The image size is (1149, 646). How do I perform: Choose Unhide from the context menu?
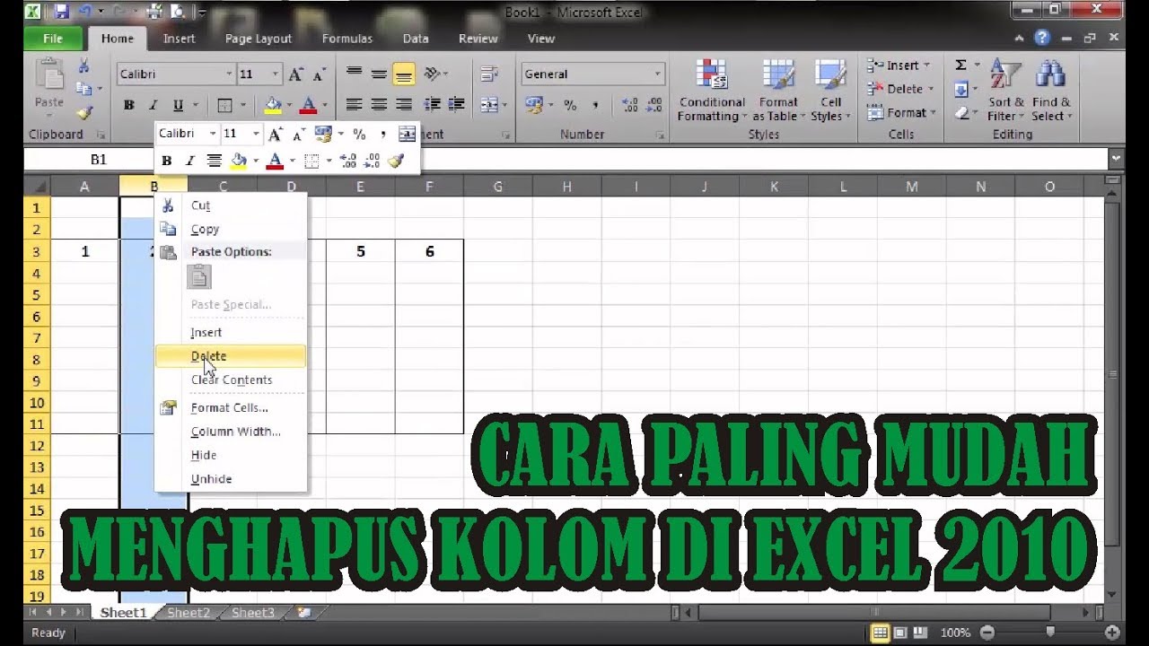click(231, 479)
